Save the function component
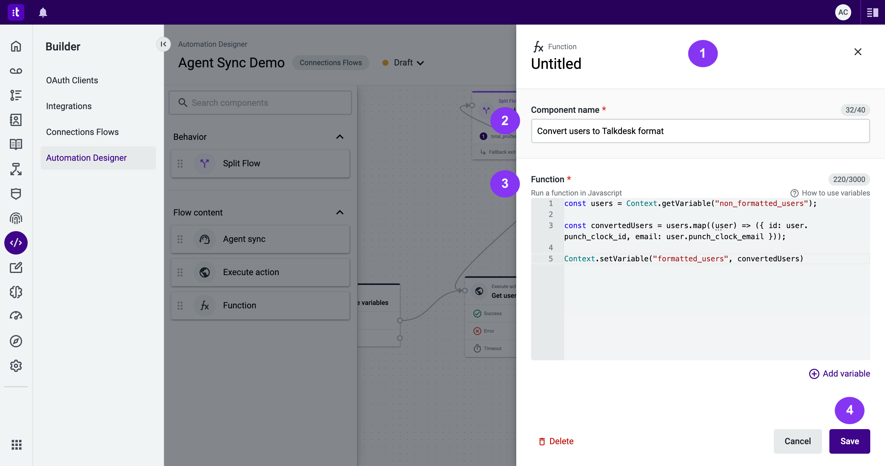 849,441
